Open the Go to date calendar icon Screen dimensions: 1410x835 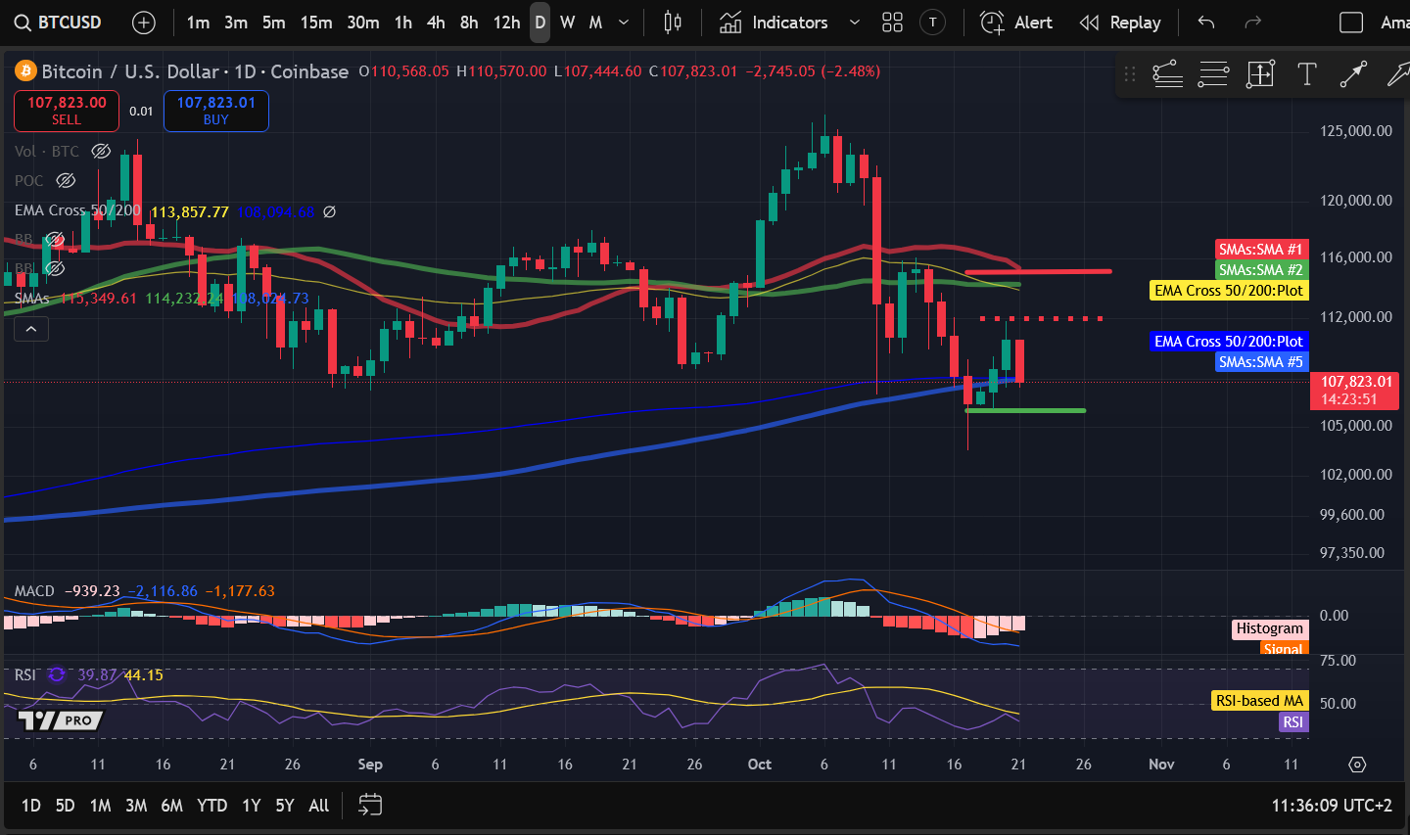click(370, 805)
